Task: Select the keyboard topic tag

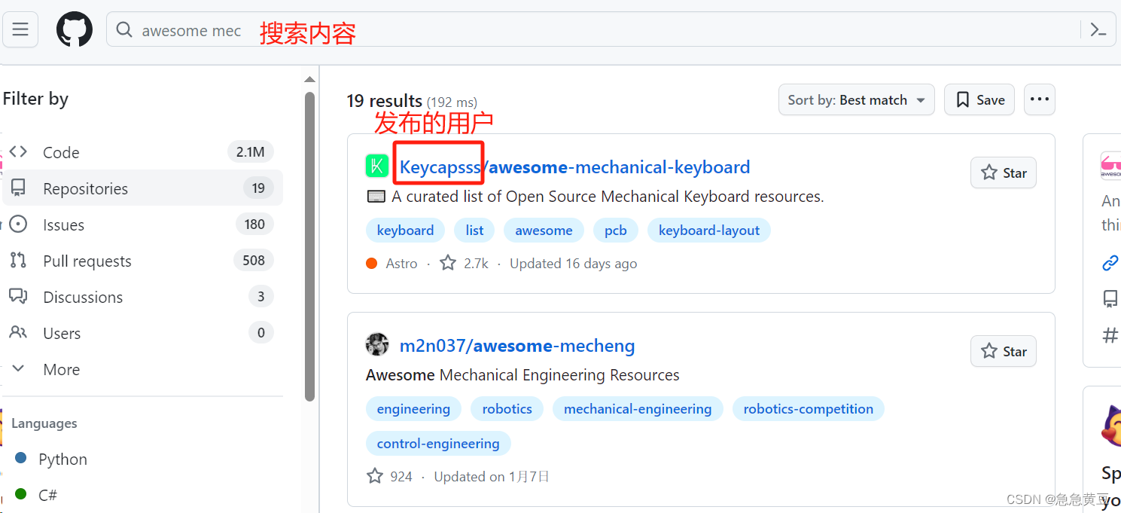Action: click(x=405, y=231)
